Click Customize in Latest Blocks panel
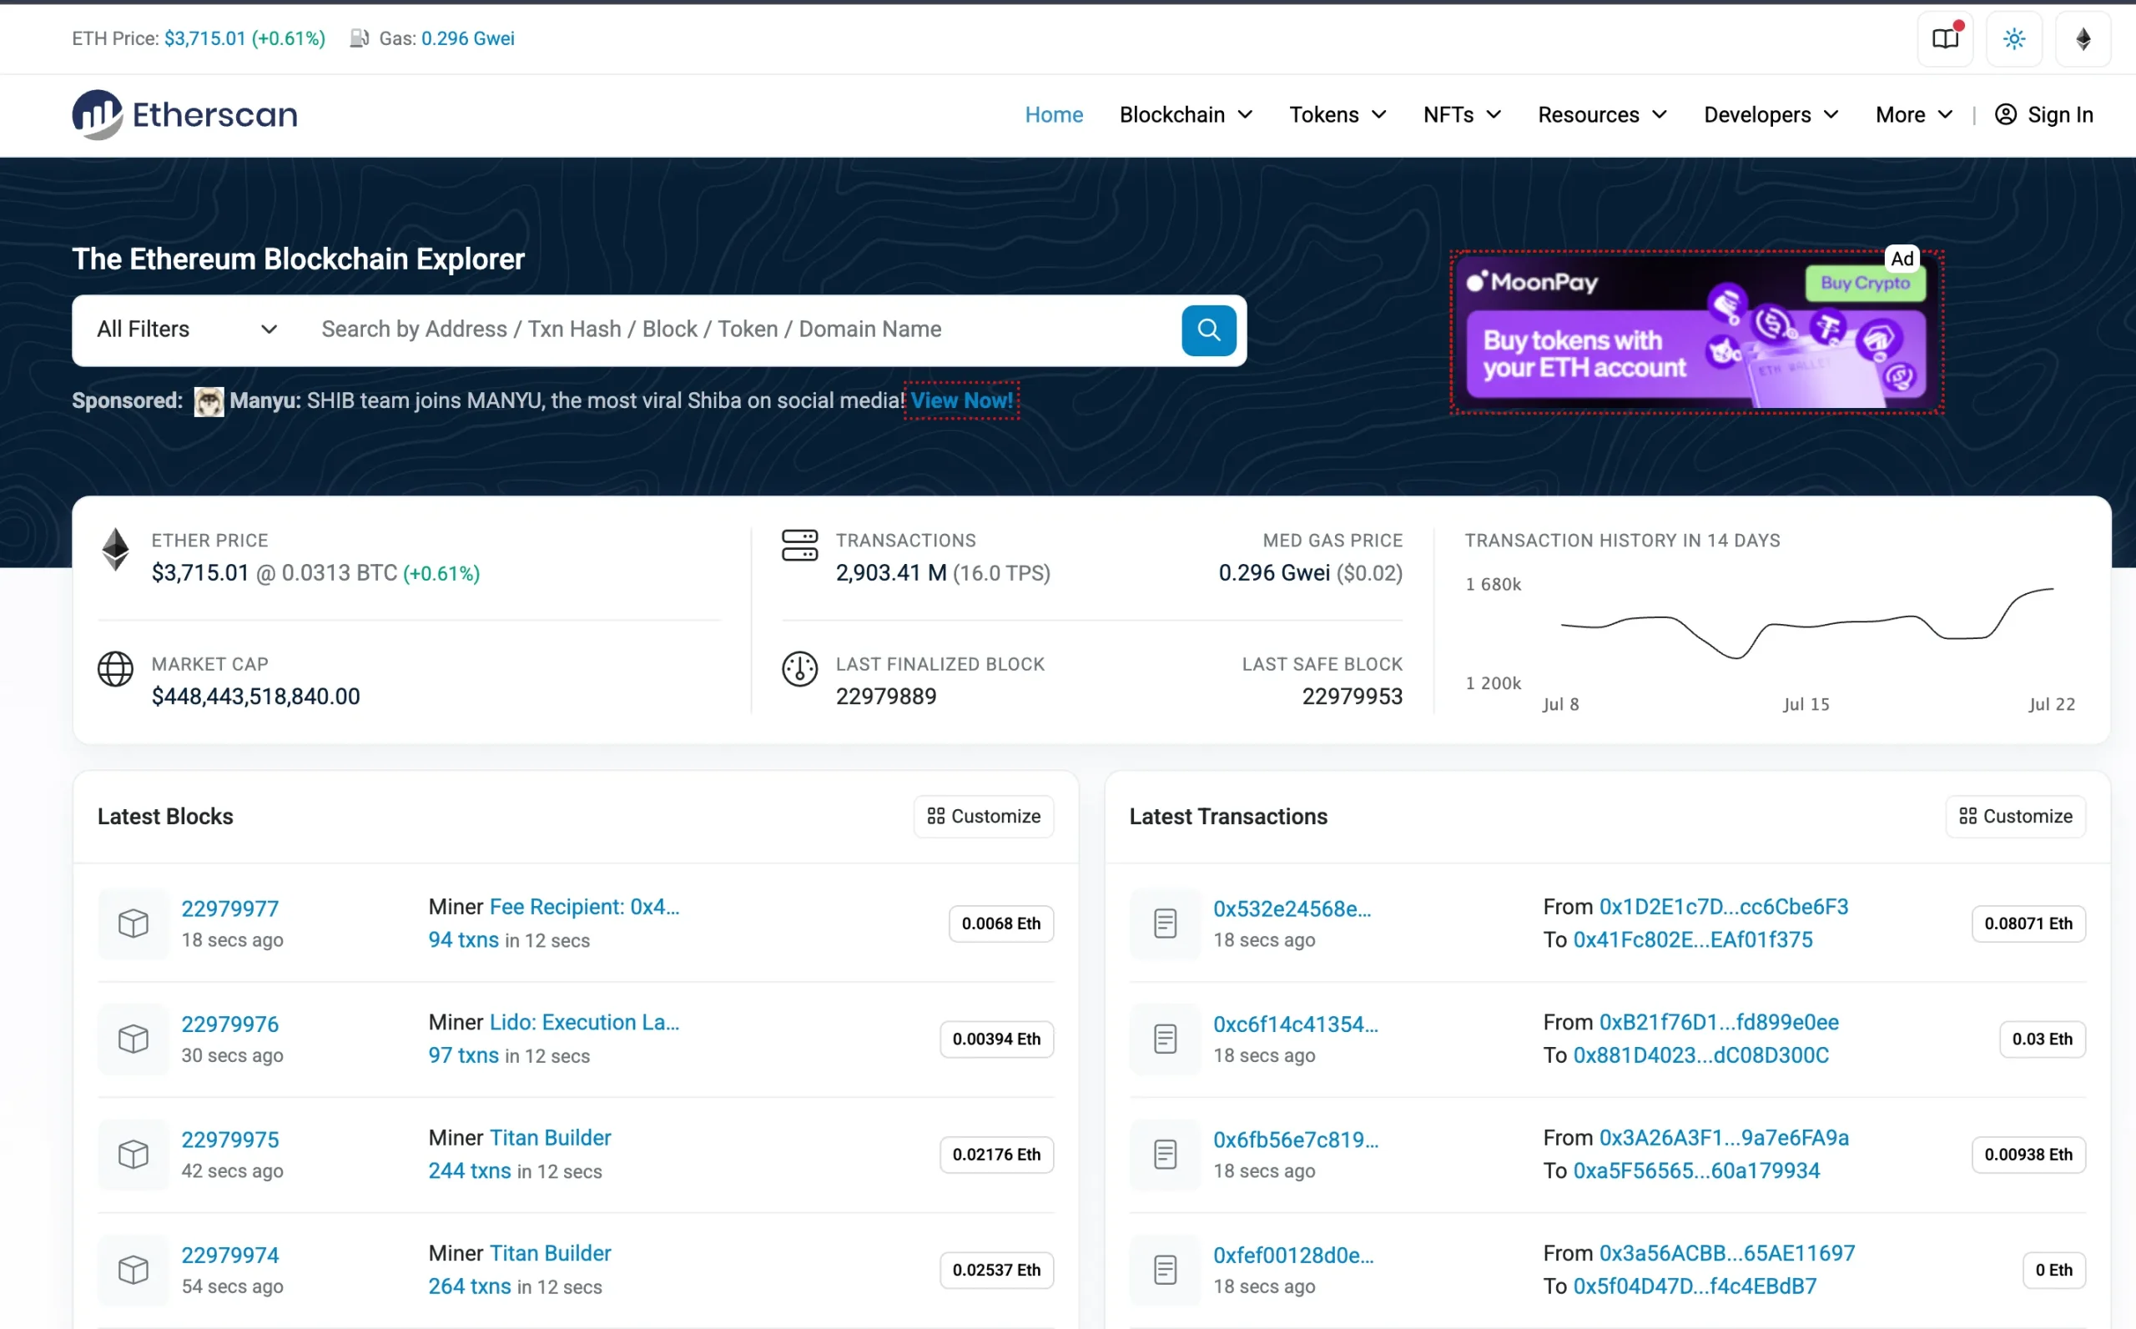The width and height of the screenshot is (2136, 1329). pos(983,817)
